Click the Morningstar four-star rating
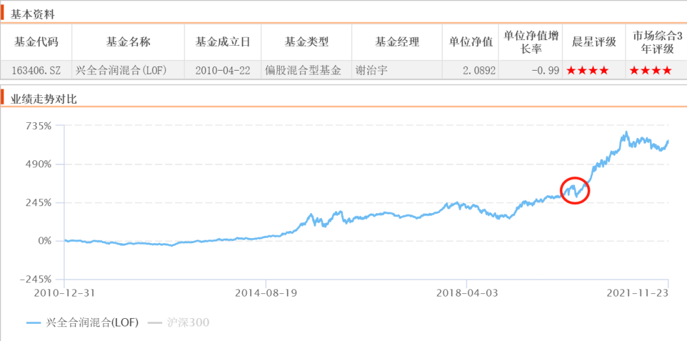 588,70
